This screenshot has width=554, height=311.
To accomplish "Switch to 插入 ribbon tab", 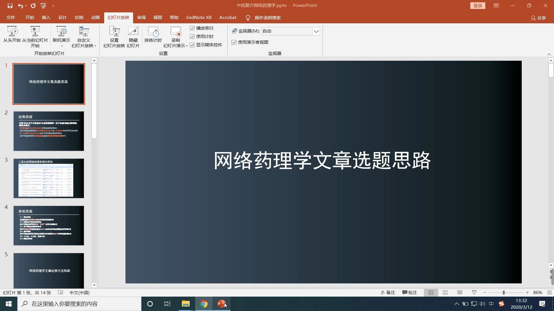I will [x=46, y=18].
